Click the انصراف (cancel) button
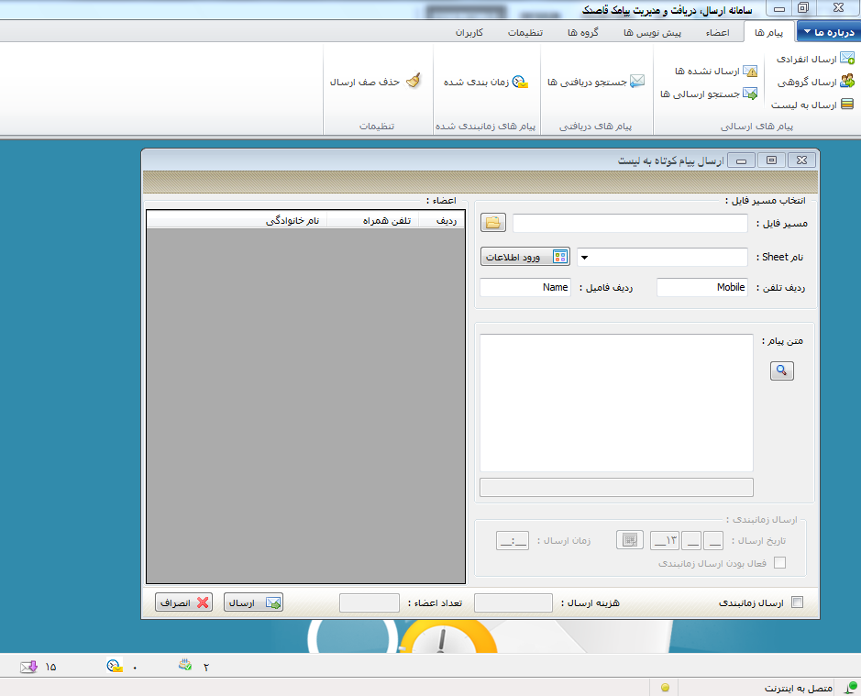This screenshot has height=696, width=861. coord(183,602)
